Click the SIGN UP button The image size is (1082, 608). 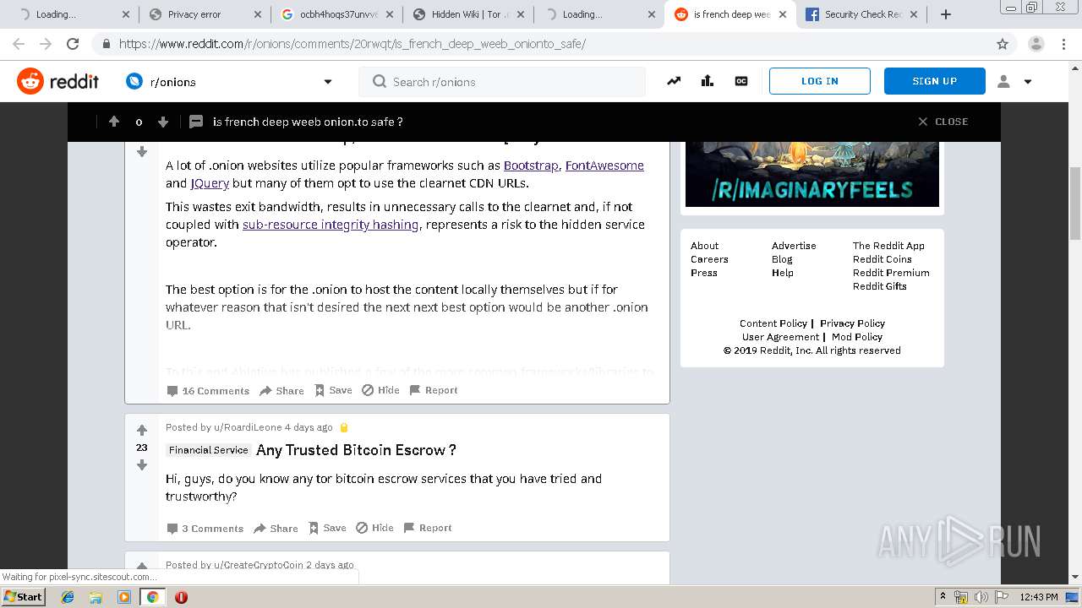pyautogui.click(x=934, y=81)
